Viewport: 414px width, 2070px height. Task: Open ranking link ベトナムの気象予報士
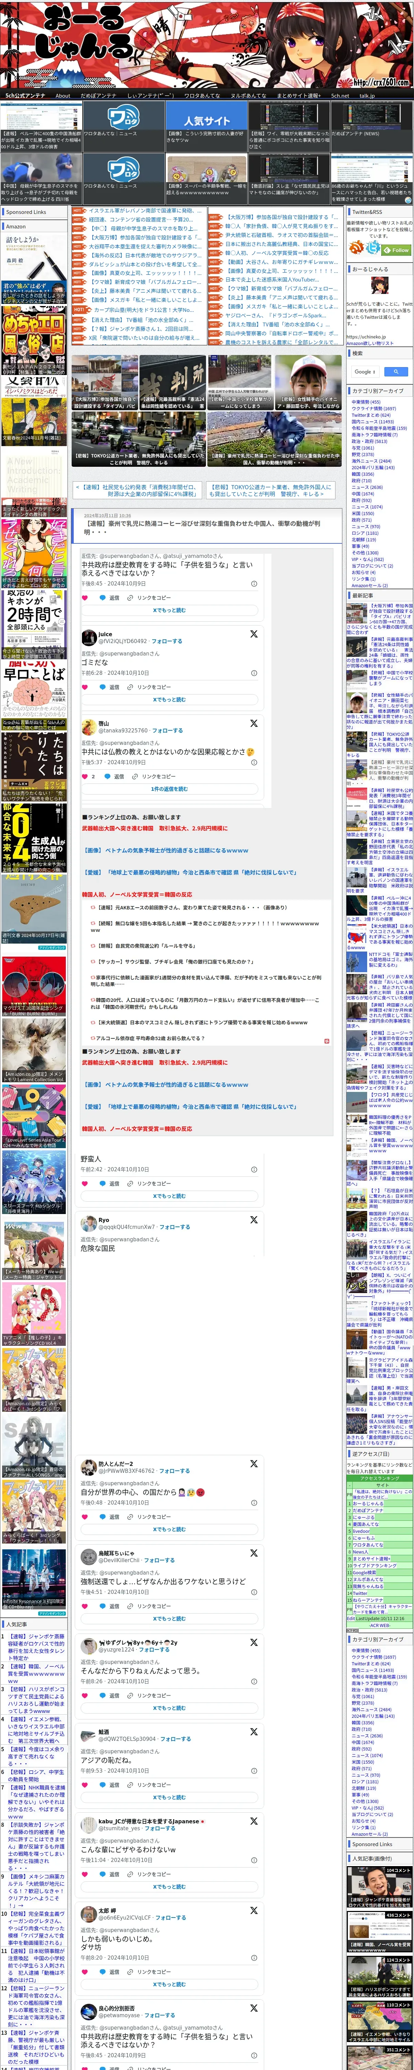tap(165, 850)
